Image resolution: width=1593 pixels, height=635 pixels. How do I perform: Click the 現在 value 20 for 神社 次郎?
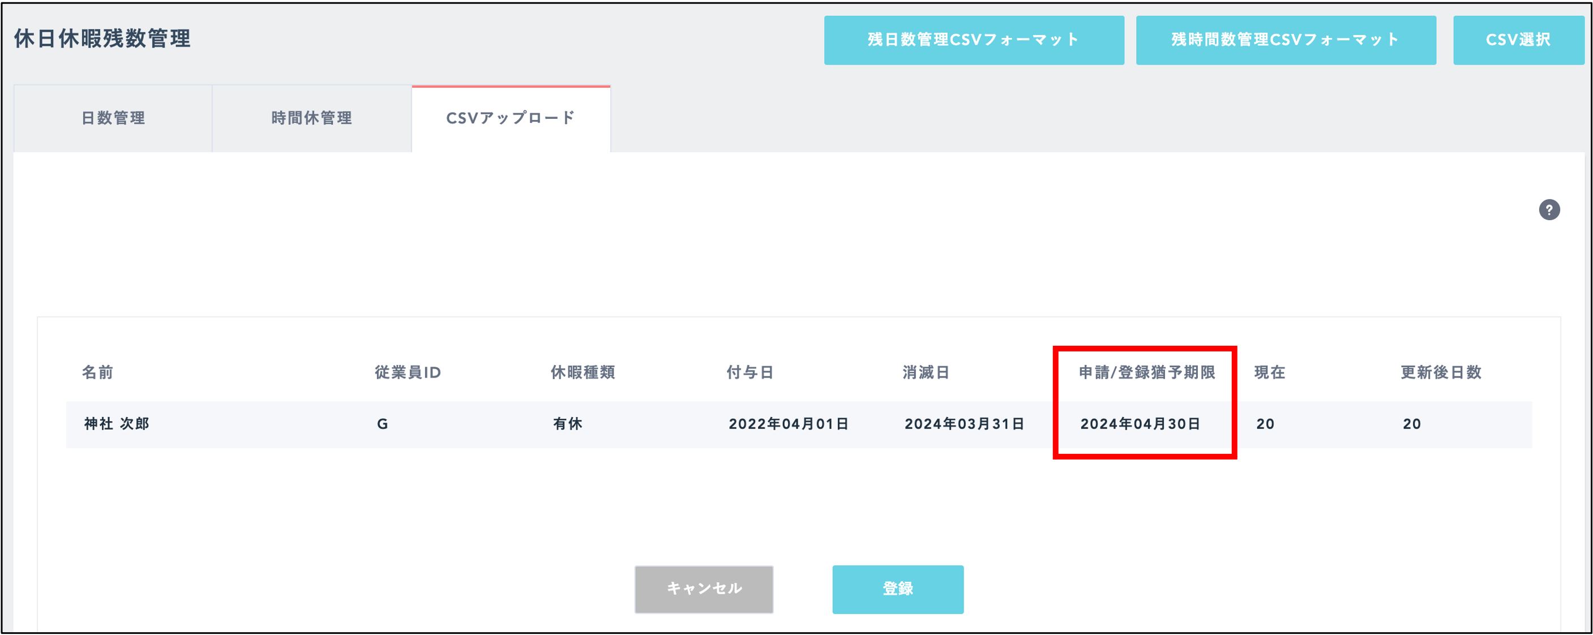click(x=1265, y=423)
